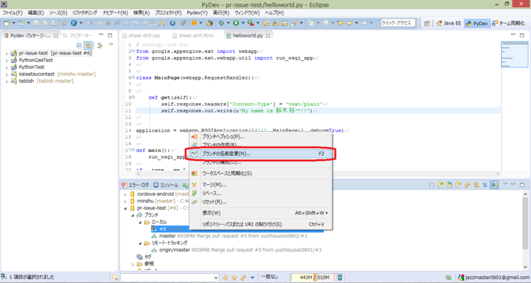Open the リファクタリング menu
531x283 pixels.
pos(85,13)
